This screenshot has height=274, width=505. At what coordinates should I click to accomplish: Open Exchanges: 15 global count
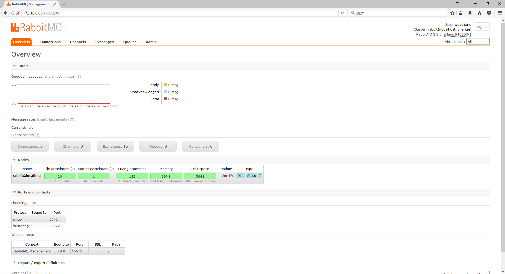(115, 146)
